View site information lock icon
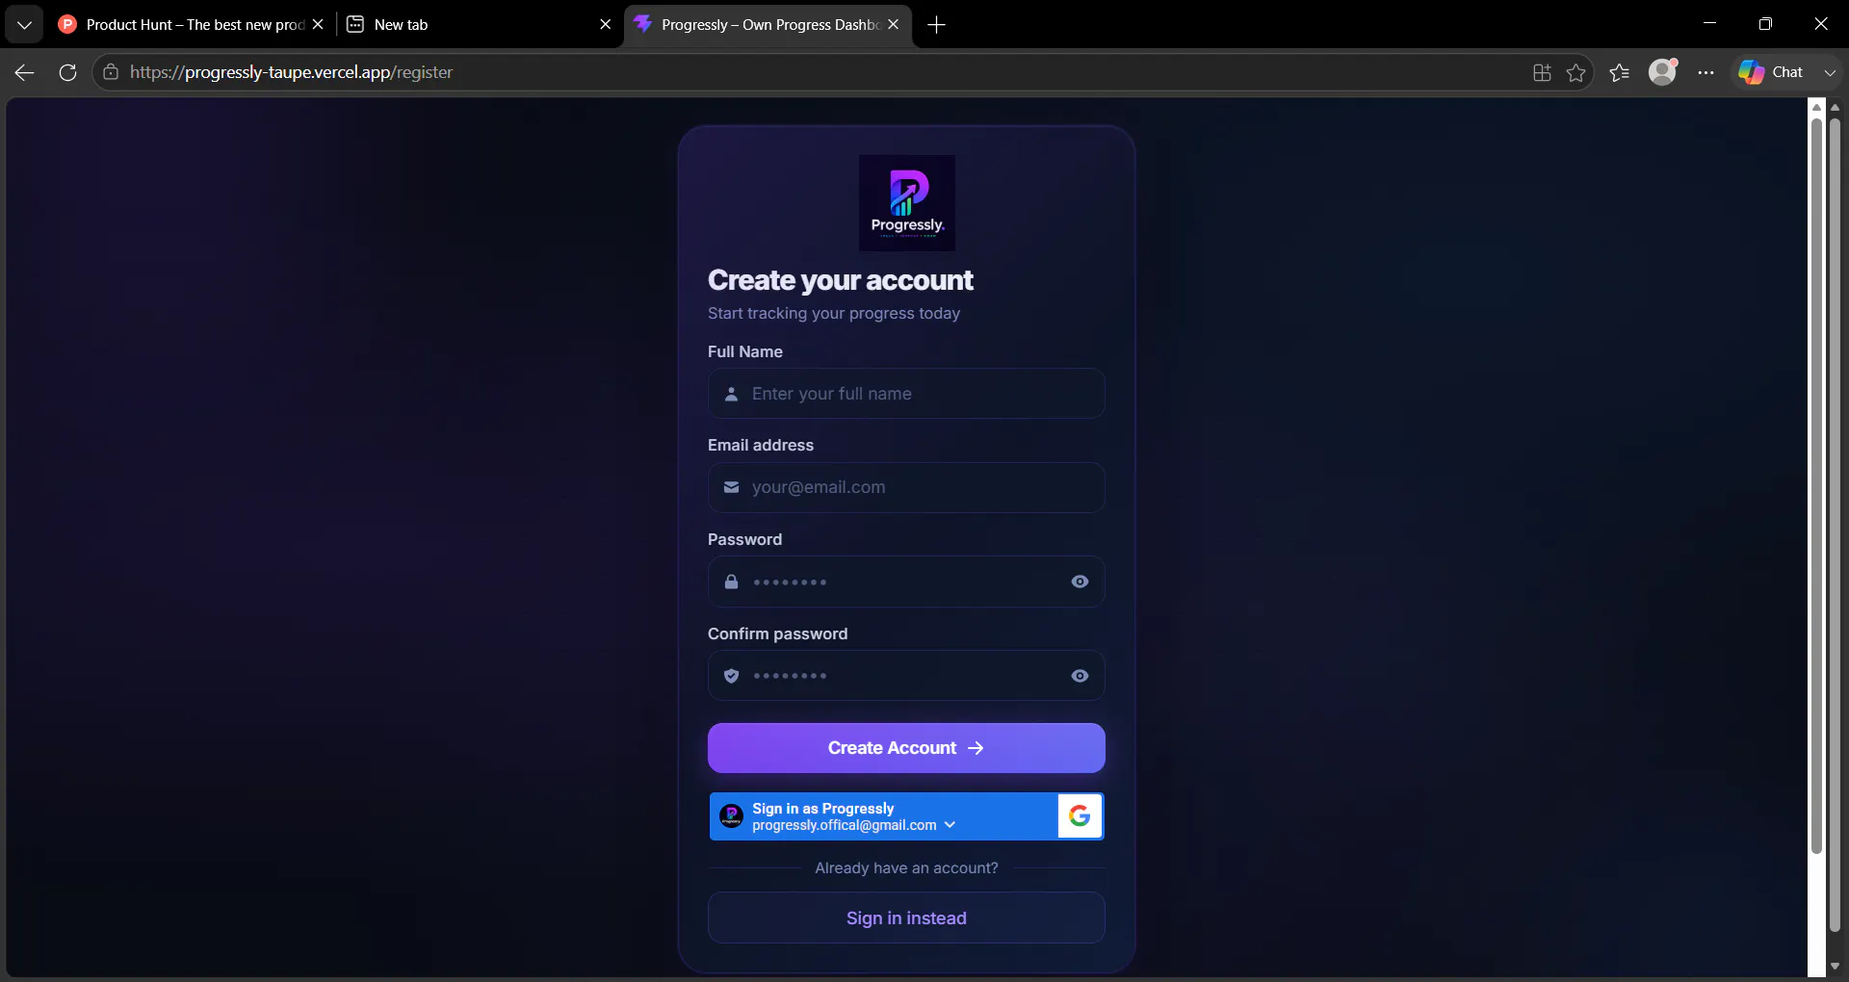The width and height of the screenshot is (1849, 982). tap(111, 72)
